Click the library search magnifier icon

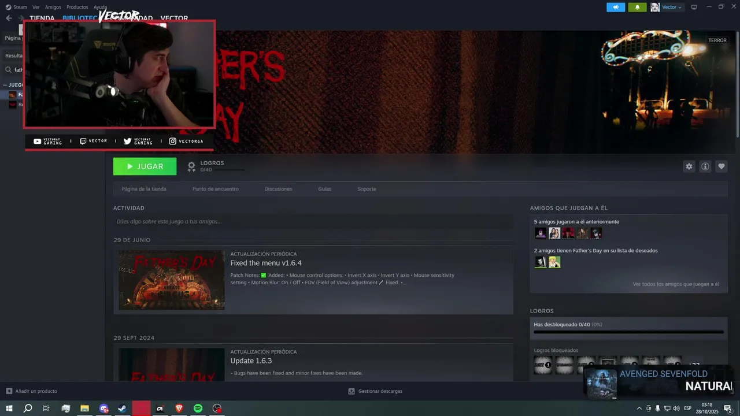[x=8, y=70]
